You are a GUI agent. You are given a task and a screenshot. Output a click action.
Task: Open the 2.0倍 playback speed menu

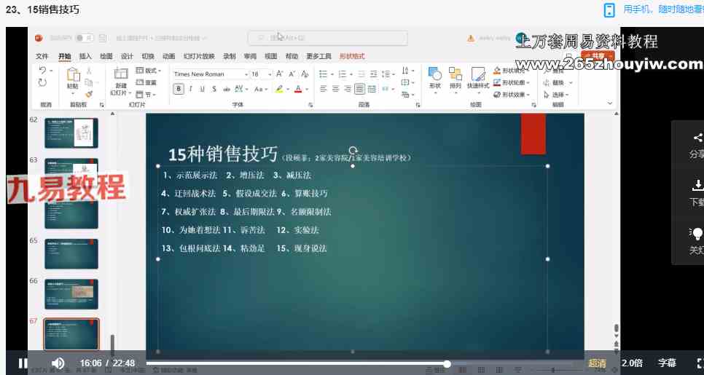coord(632,363)
